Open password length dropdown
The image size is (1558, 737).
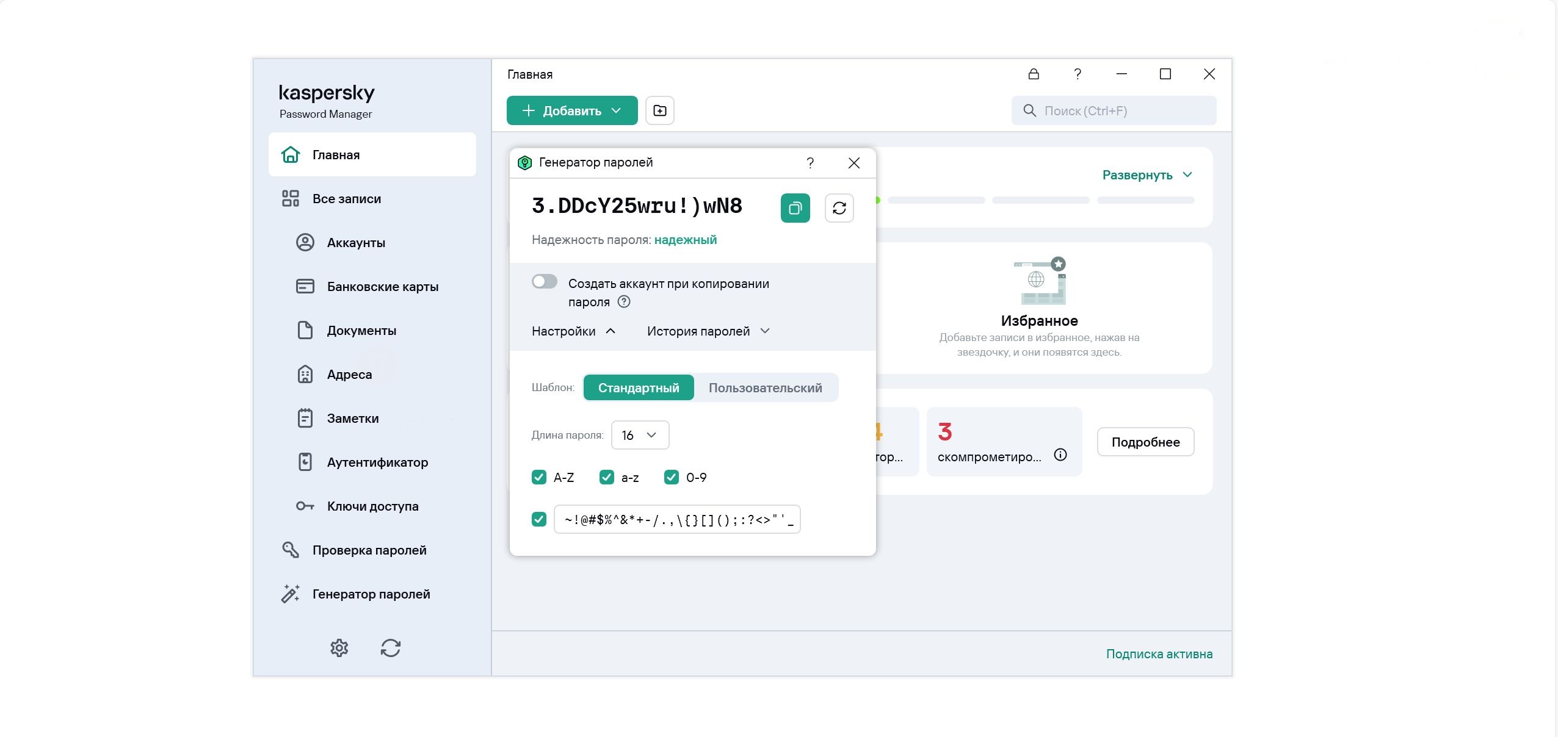click(x=639, y=435)
